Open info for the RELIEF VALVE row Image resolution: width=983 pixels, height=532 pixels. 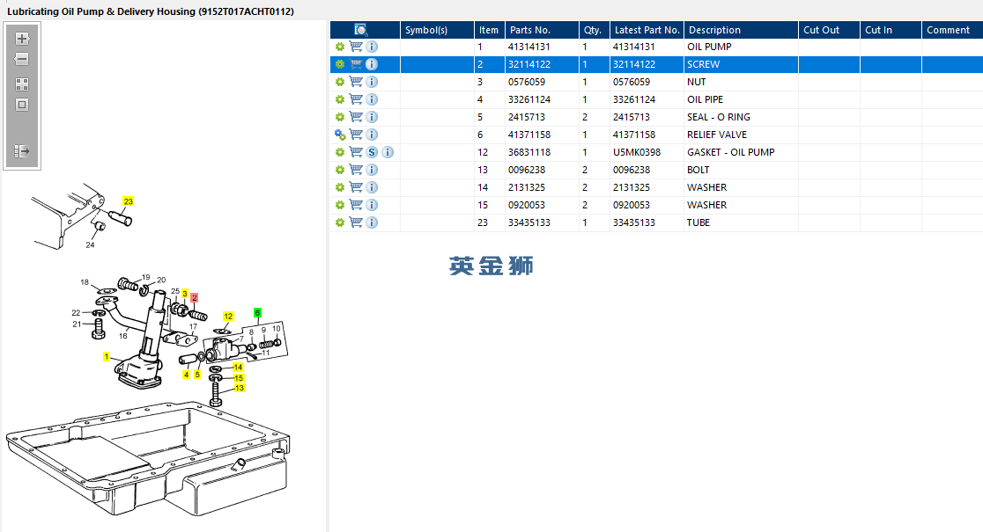click(x=372, y=135)
